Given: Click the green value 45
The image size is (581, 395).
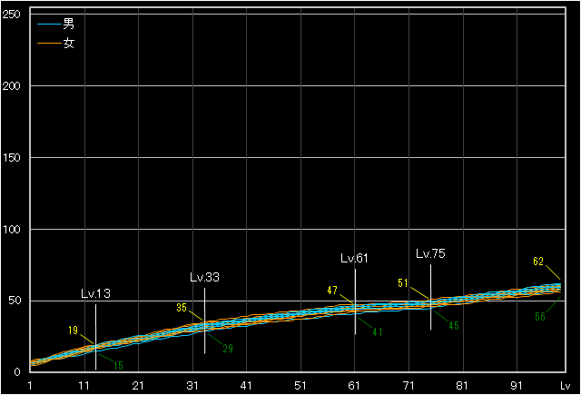Looking at the screenshot, I should click(454, 326).
